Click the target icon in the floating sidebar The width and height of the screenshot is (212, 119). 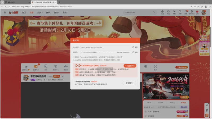(207, 110)
